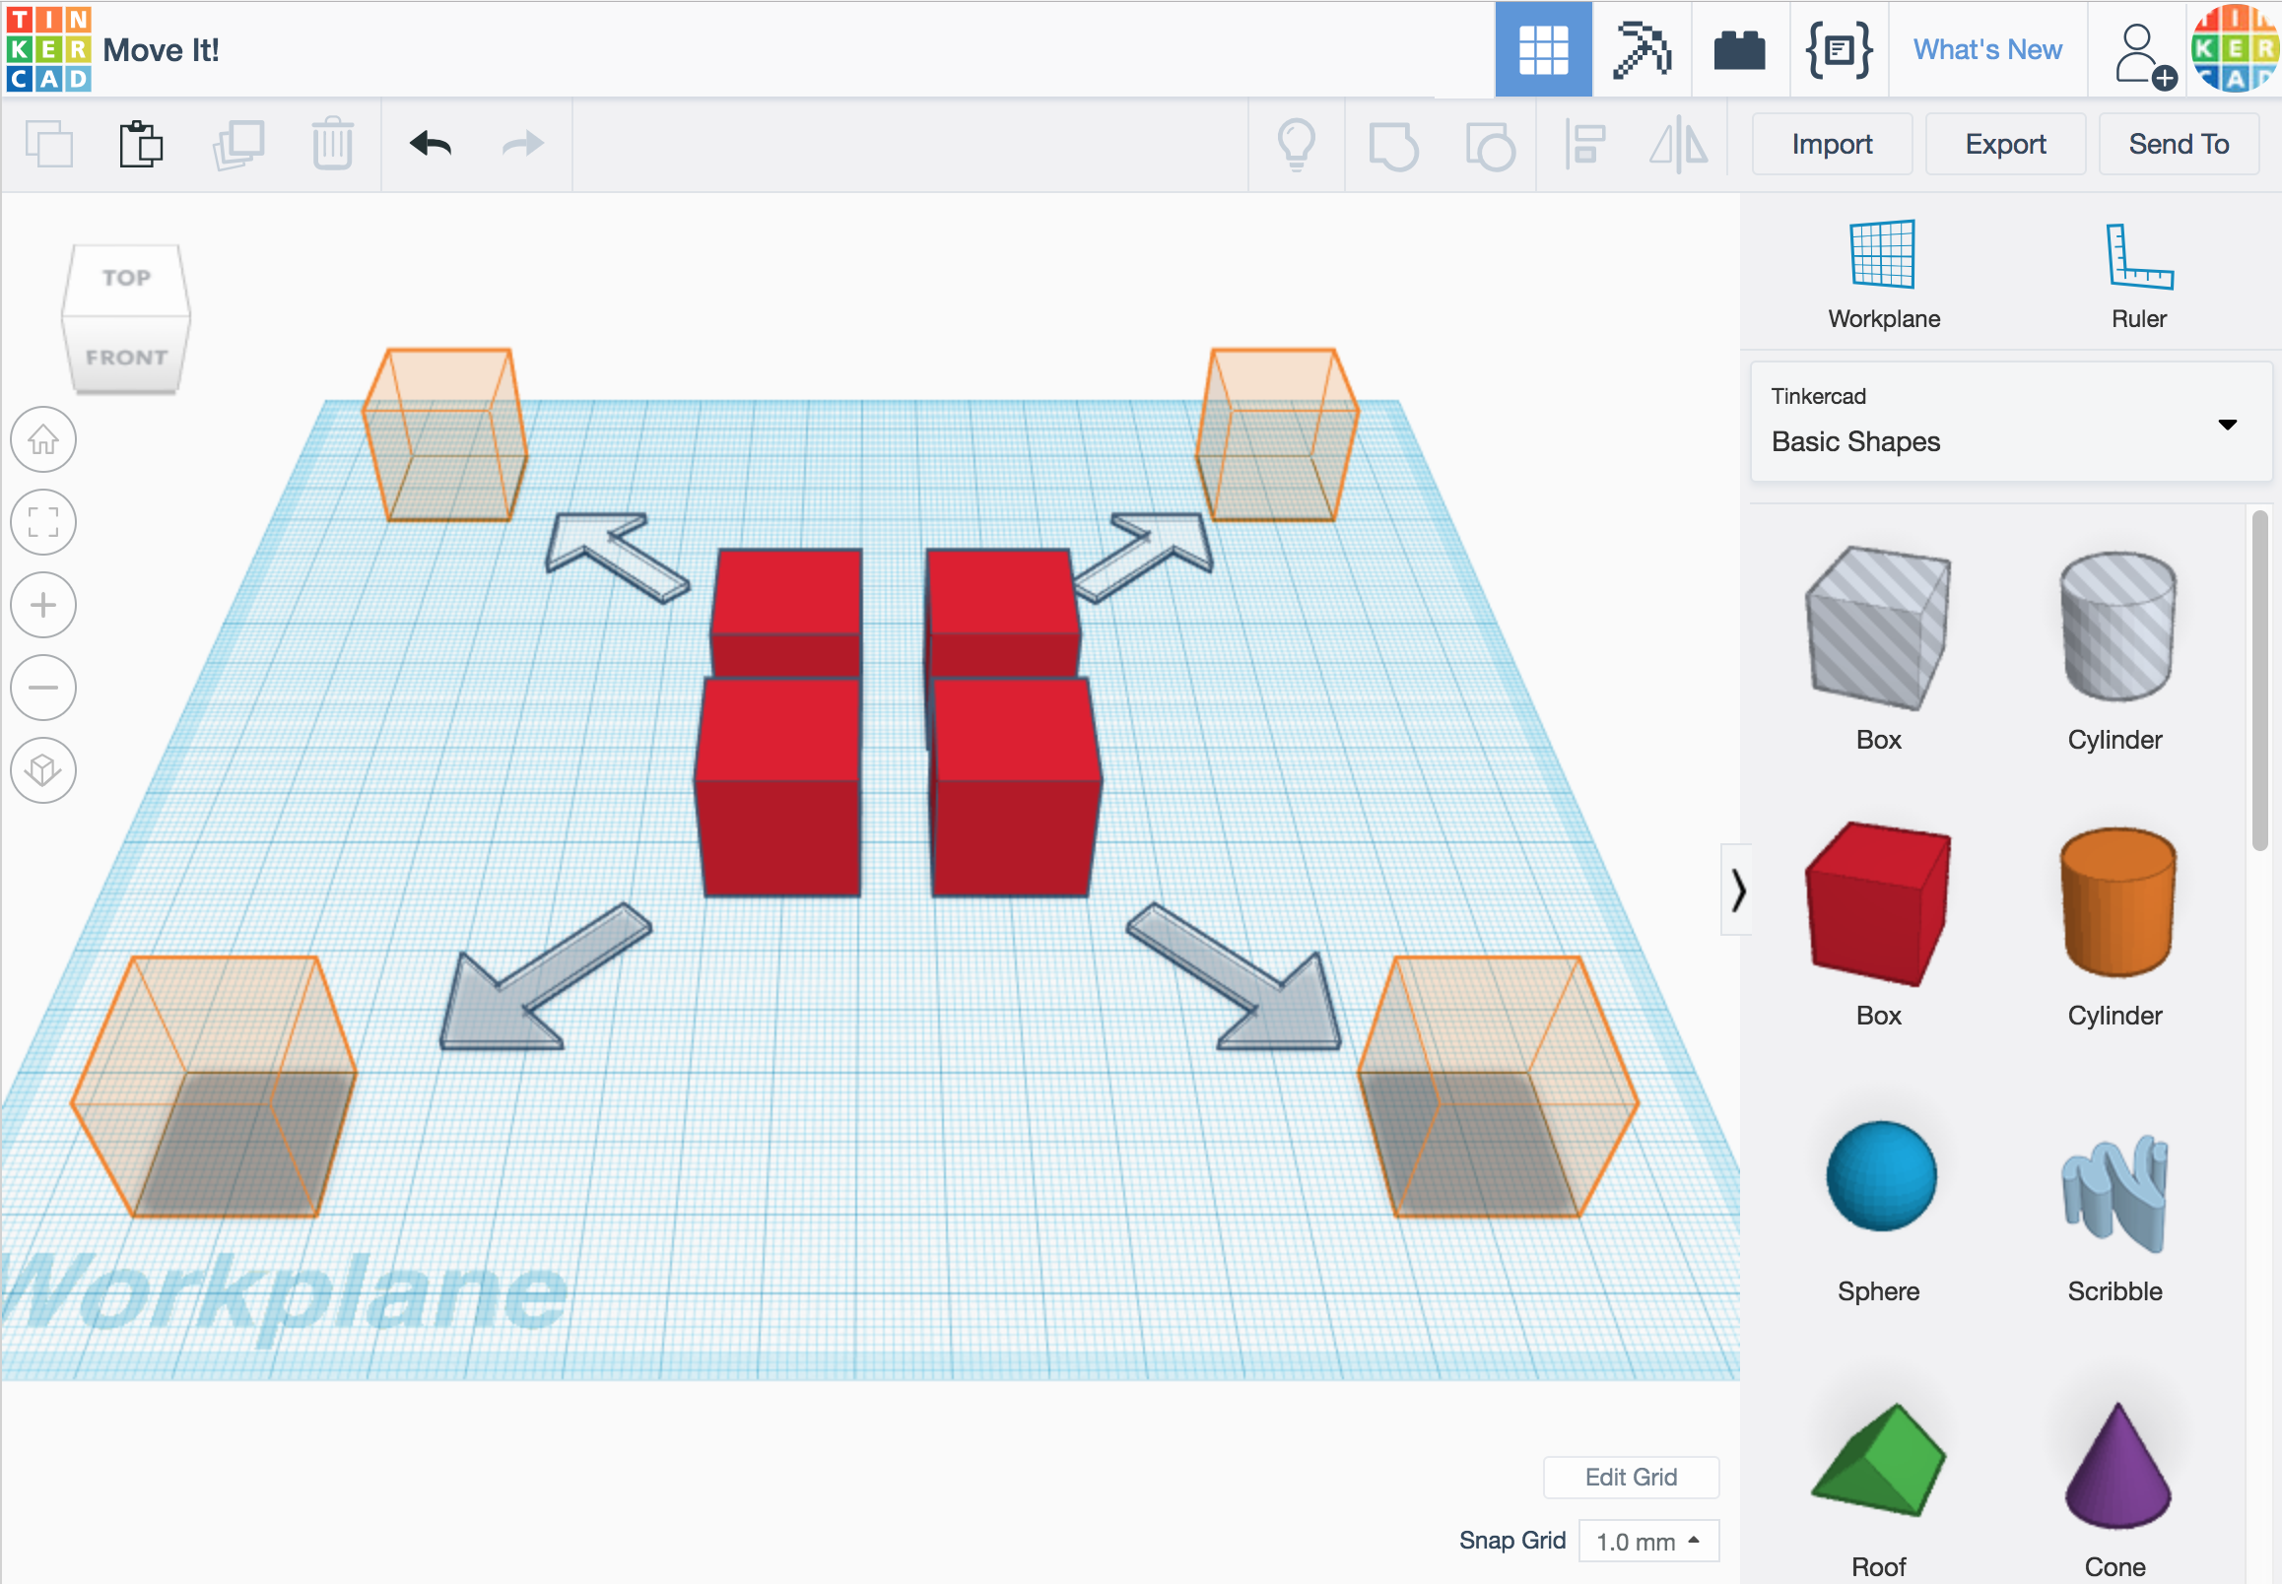Click the Export button

click(x=2005, y=144)
